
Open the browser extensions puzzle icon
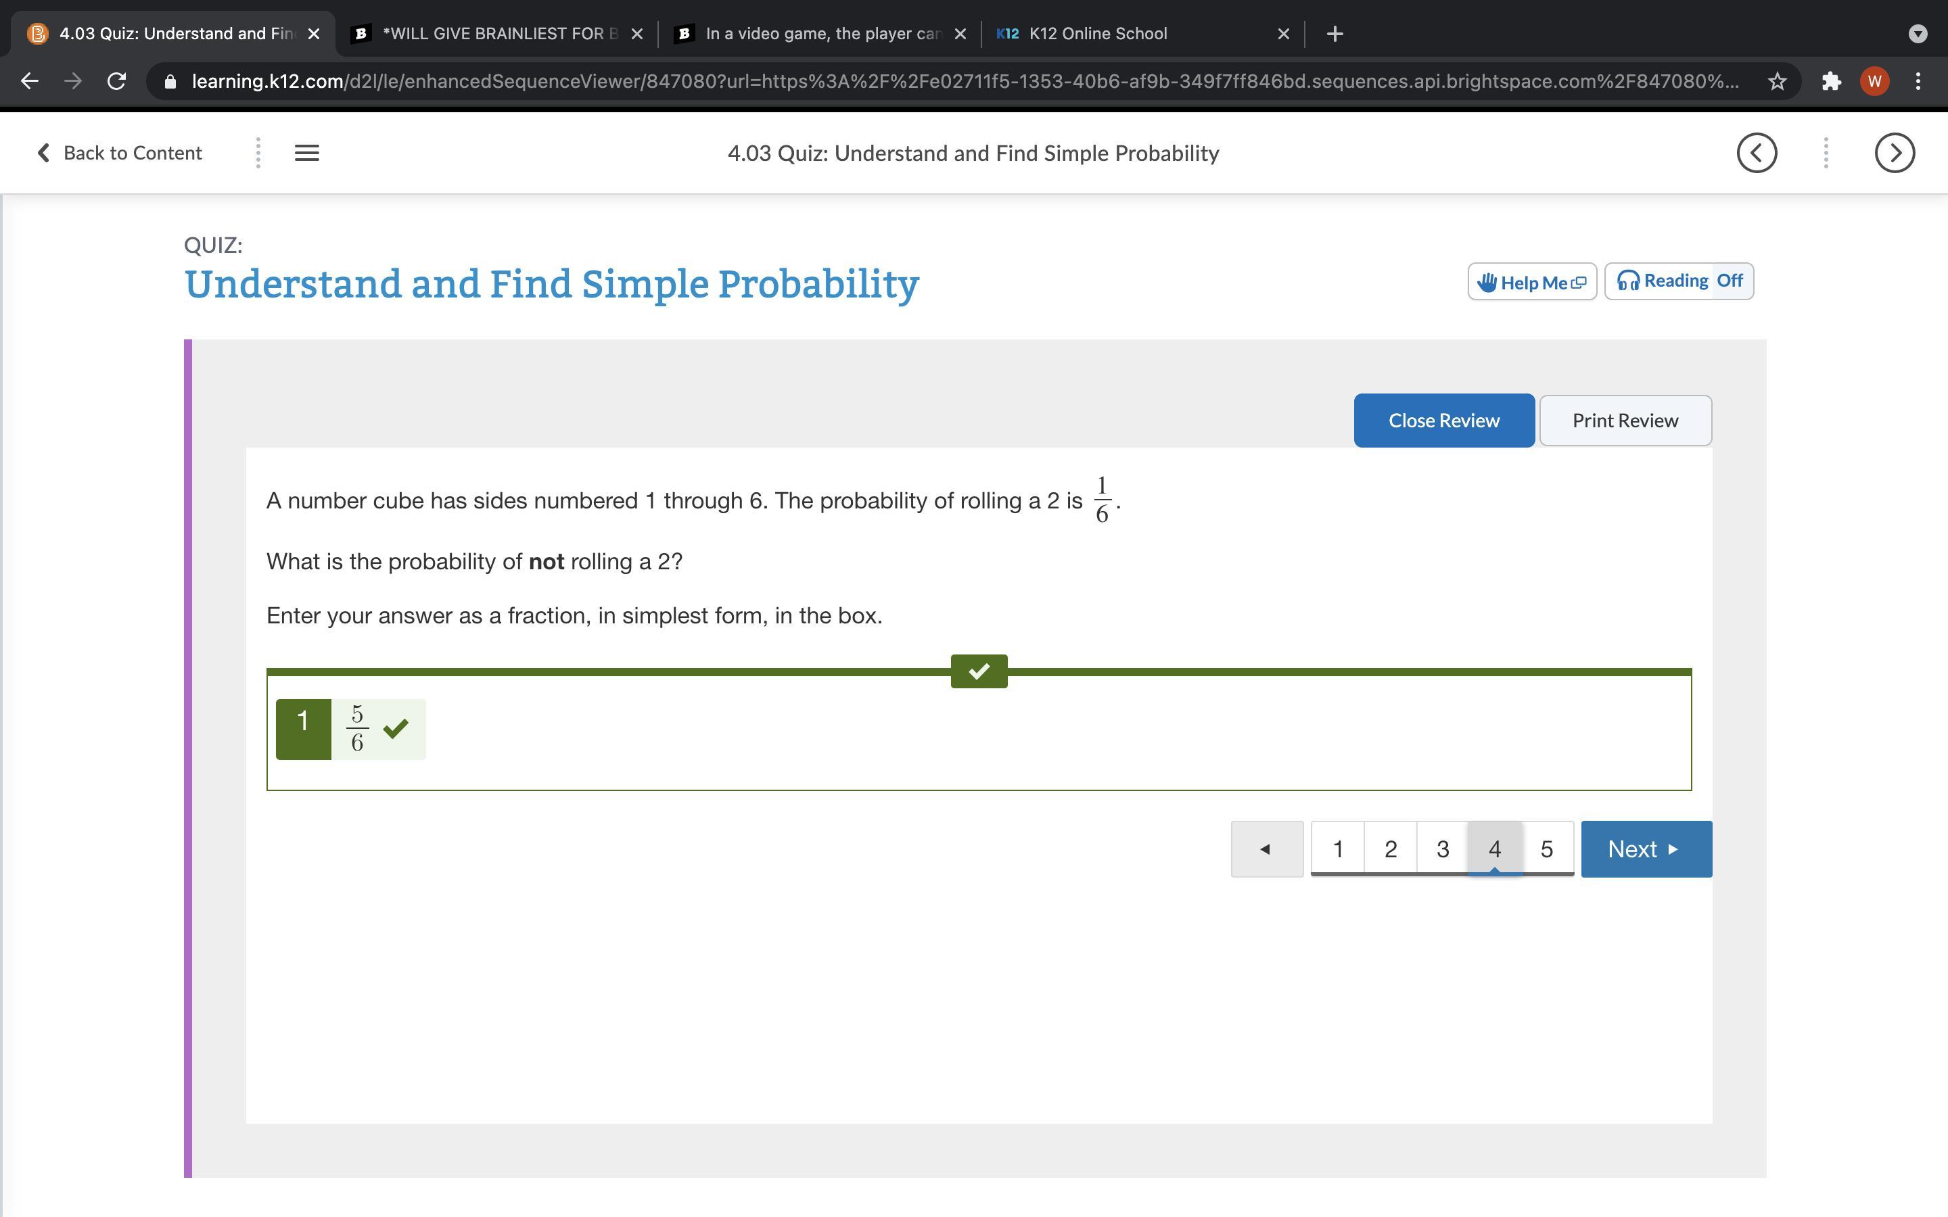[1831, 81]
